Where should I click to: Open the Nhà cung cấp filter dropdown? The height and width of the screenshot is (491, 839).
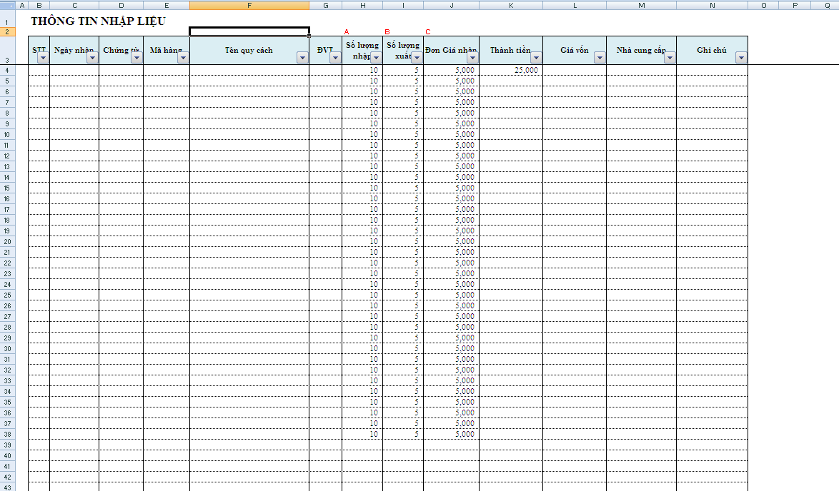[x=670, y=59]
